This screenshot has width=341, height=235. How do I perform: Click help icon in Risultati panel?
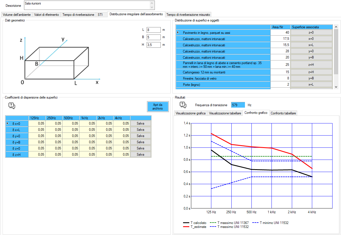(183, 105)
